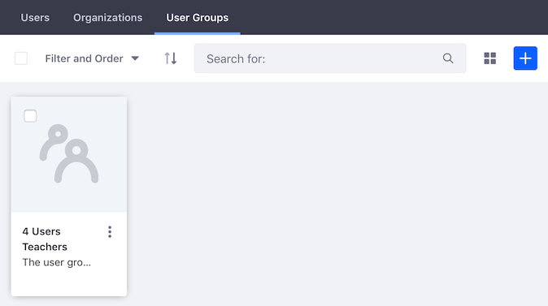Click the 4 Users label
548x306 pixels.
click(x=41, y=231)
